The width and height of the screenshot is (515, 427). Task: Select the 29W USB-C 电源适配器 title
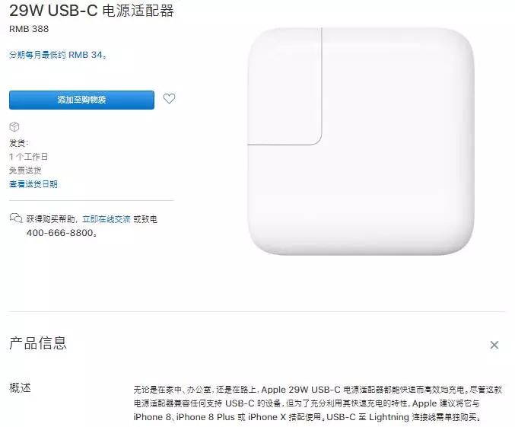91,11
